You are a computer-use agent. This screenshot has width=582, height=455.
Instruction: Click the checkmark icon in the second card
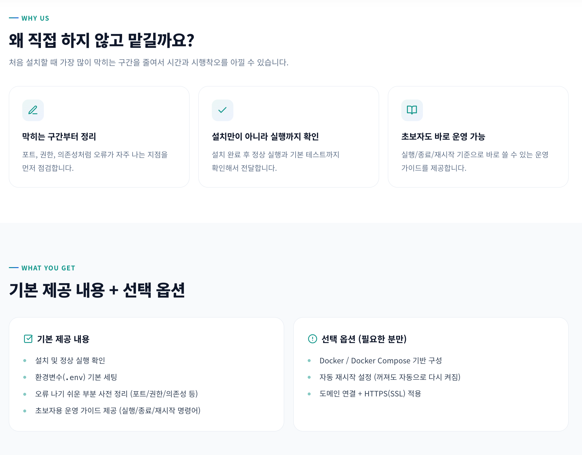click(x=222, y=110)
